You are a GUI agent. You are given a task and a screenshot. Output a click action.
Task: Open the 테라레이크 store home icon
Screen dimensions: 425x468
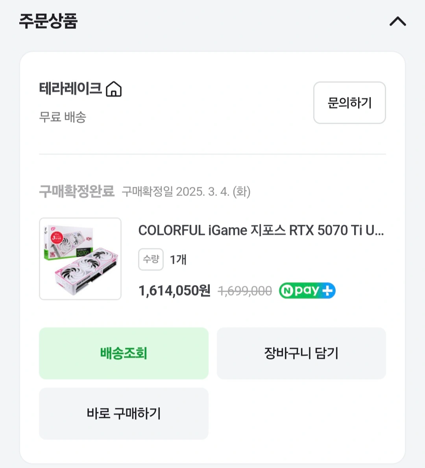114,89
